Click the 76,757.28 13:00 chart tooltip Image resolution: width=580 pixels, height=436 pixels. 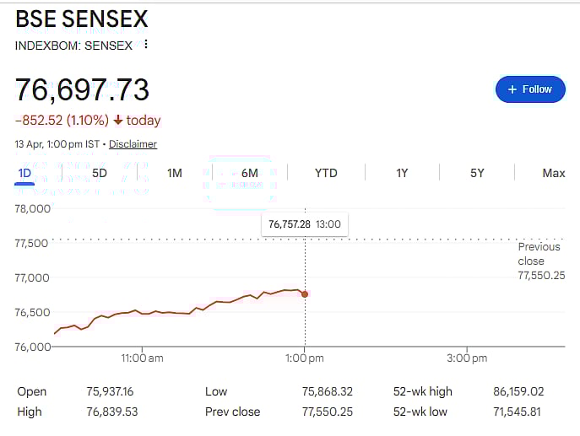[305, 224]
